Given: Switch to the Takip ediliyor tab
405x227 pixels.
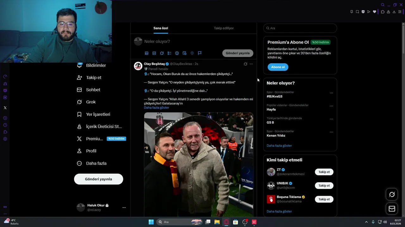Looking at the screenshot, I should (x=224, y=28).
